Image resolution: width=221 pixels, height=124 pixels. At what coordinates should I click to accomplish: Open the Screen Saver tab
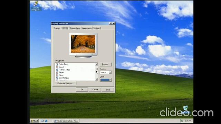click(75, 28)
